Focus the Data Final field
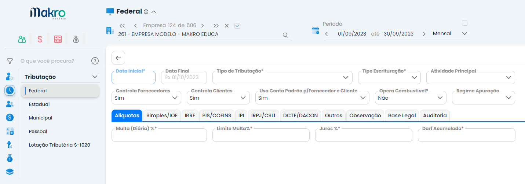The height and width of the screenshot is (184, 525). [184, 78]
